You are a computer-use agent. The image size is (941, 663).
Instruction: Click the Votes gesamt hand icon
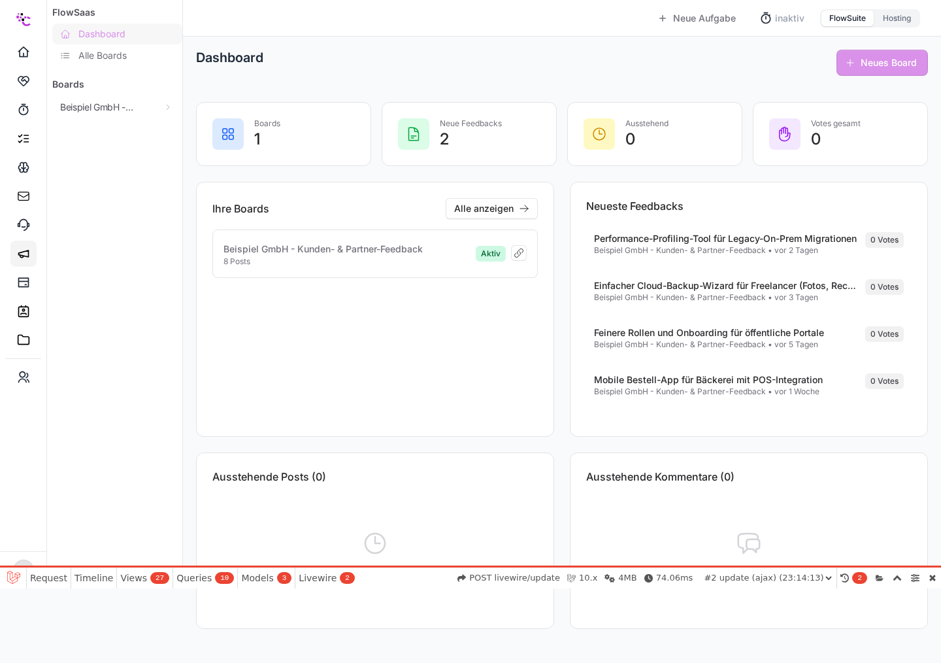pos(785,134)
